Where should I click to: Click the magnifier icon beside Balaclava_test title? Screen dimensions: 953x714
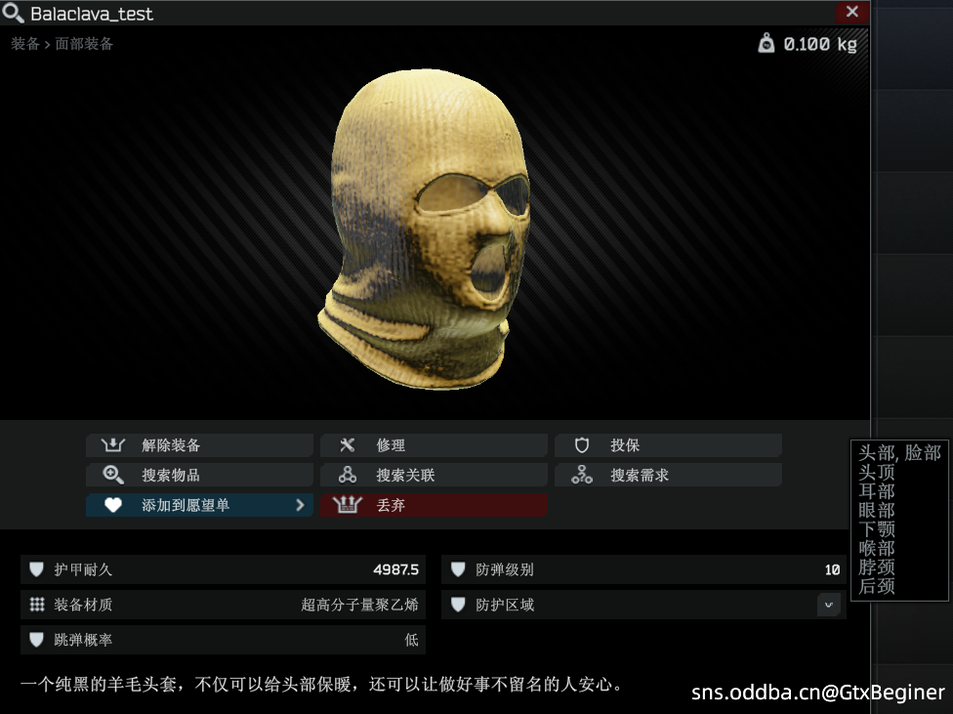coord(14,14)
